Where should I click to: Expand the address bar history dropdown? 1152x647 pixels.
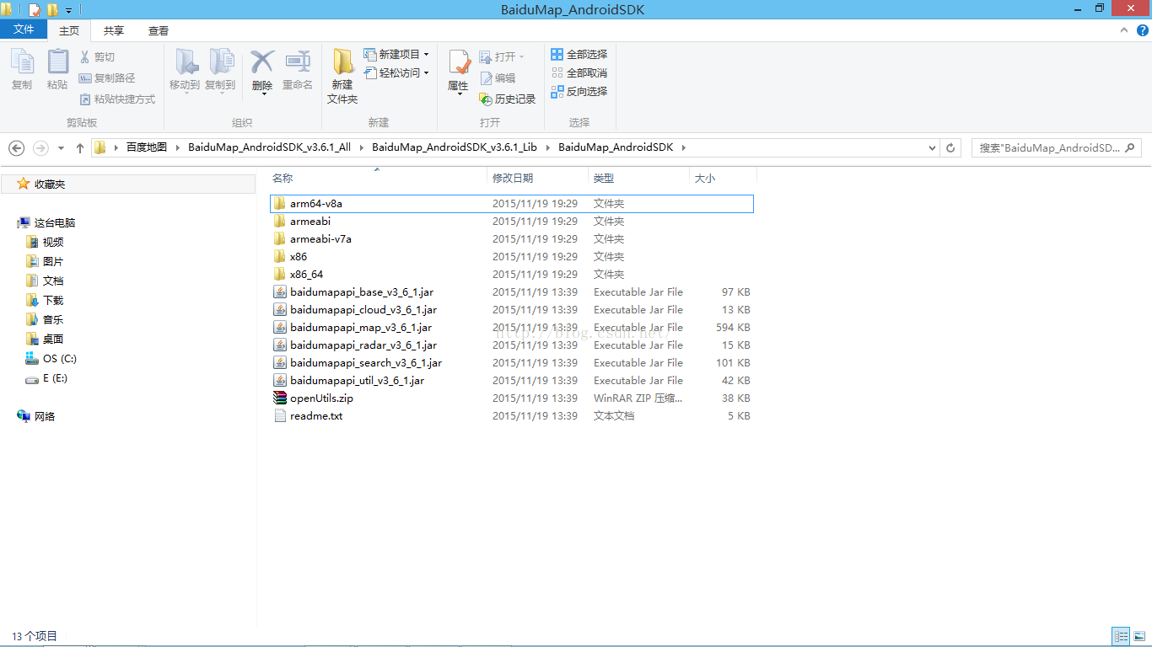(x=932, y=147)
